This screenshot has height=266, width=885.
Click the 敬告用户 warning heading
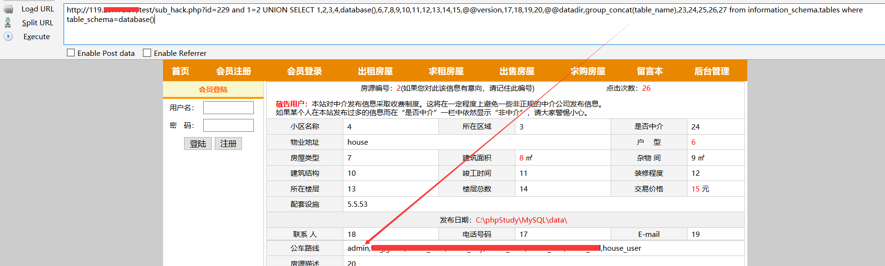coord(292,104)
